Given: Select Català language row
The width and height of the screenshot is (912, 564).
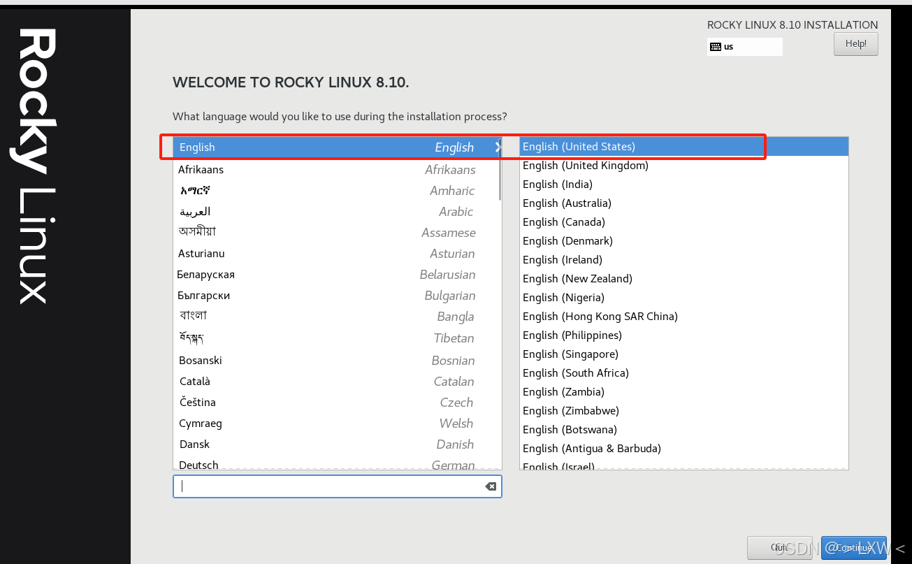Looking at the screenshot, I should pyautogui.click(x=337, y=382).
